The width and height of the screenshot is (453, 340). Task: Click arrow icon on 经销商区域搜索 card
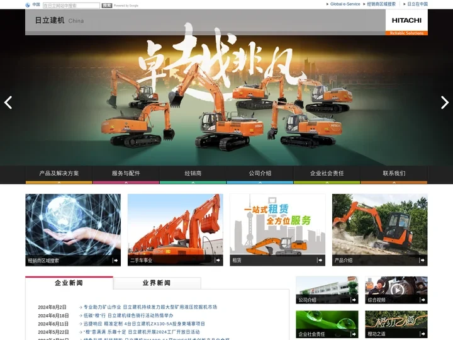point(115,261)
